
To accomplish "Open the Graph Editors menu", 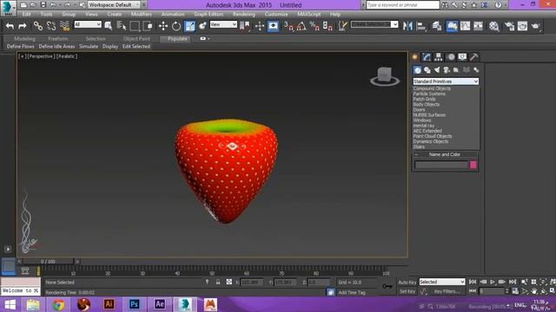I will click(x=208, y=14).
